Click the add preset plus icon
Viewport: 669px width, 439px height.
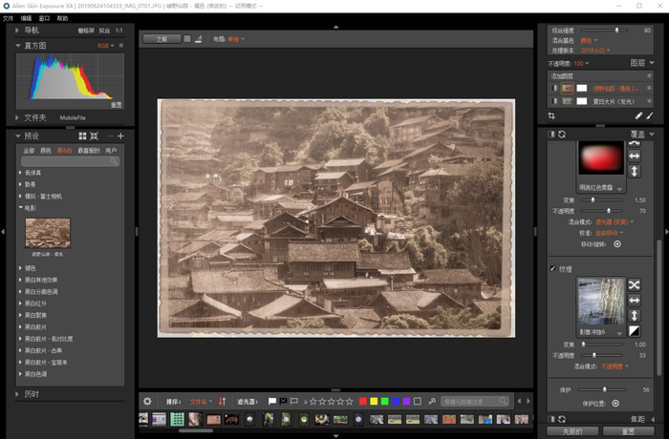coord(120,136)
